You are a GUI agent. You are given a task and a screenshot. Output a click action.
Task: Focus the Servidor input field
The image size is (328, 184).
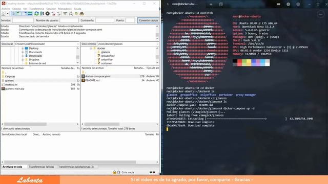click(23, 20)
